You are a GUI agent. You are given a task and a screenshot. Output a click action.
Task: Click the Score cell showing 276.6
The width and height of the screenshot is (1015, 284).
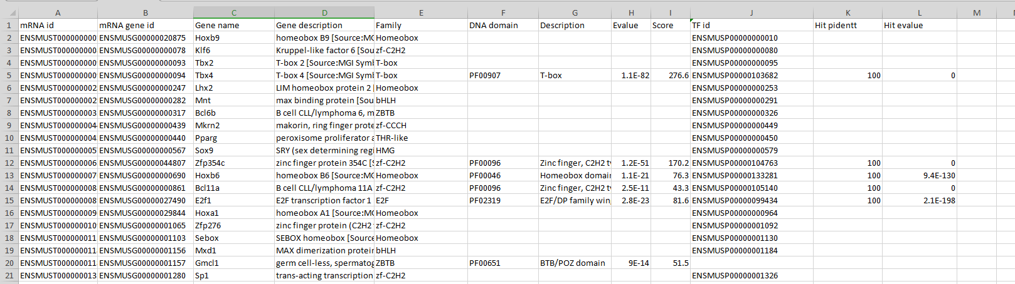[670, 75]
